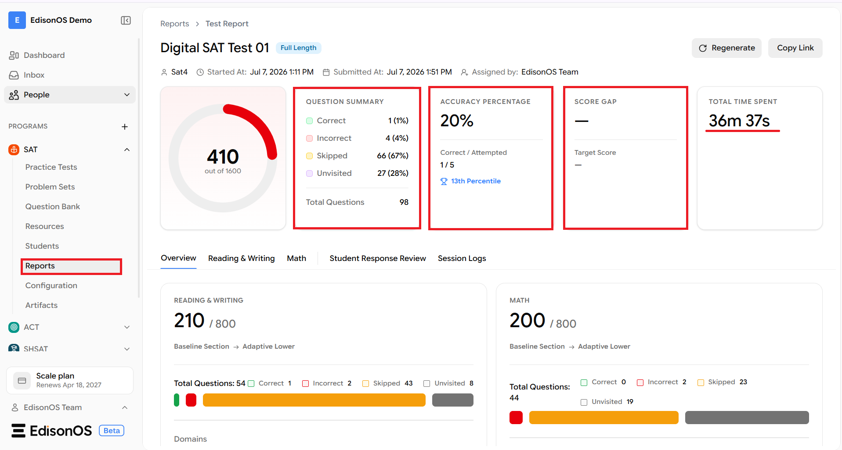
Task: Click the ACT program icon
Action: (14, 327)
